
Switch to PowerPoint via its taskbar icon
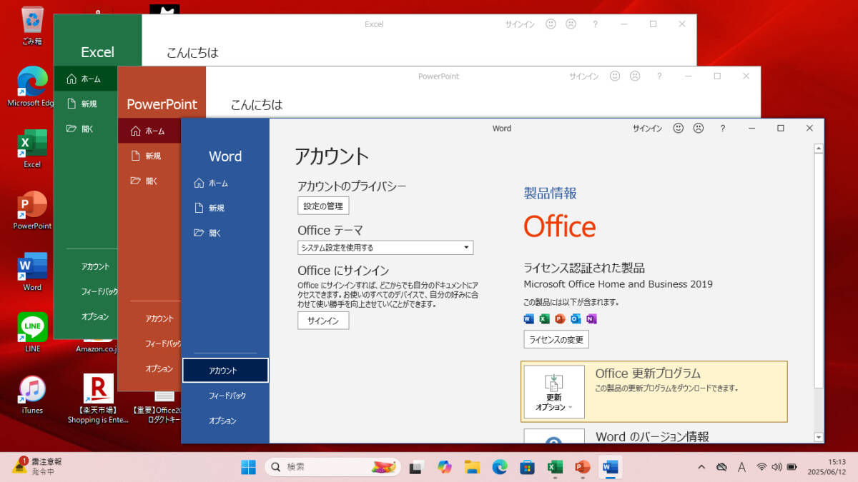point(583,467)
